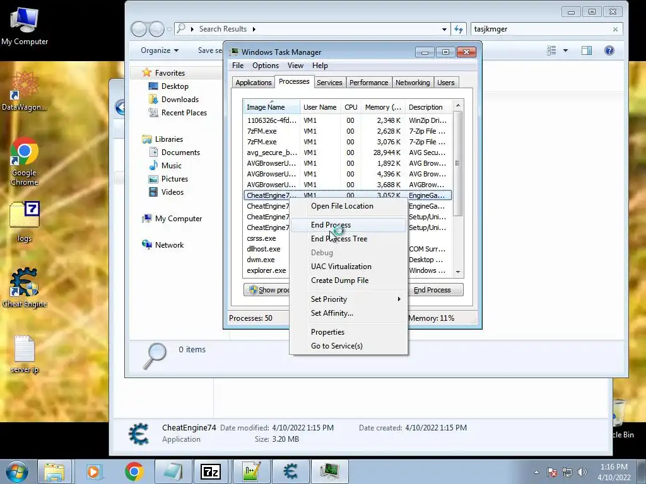Click change view icon in Explorer
Screen dimensions: 646x484
(x=551, y=50)
